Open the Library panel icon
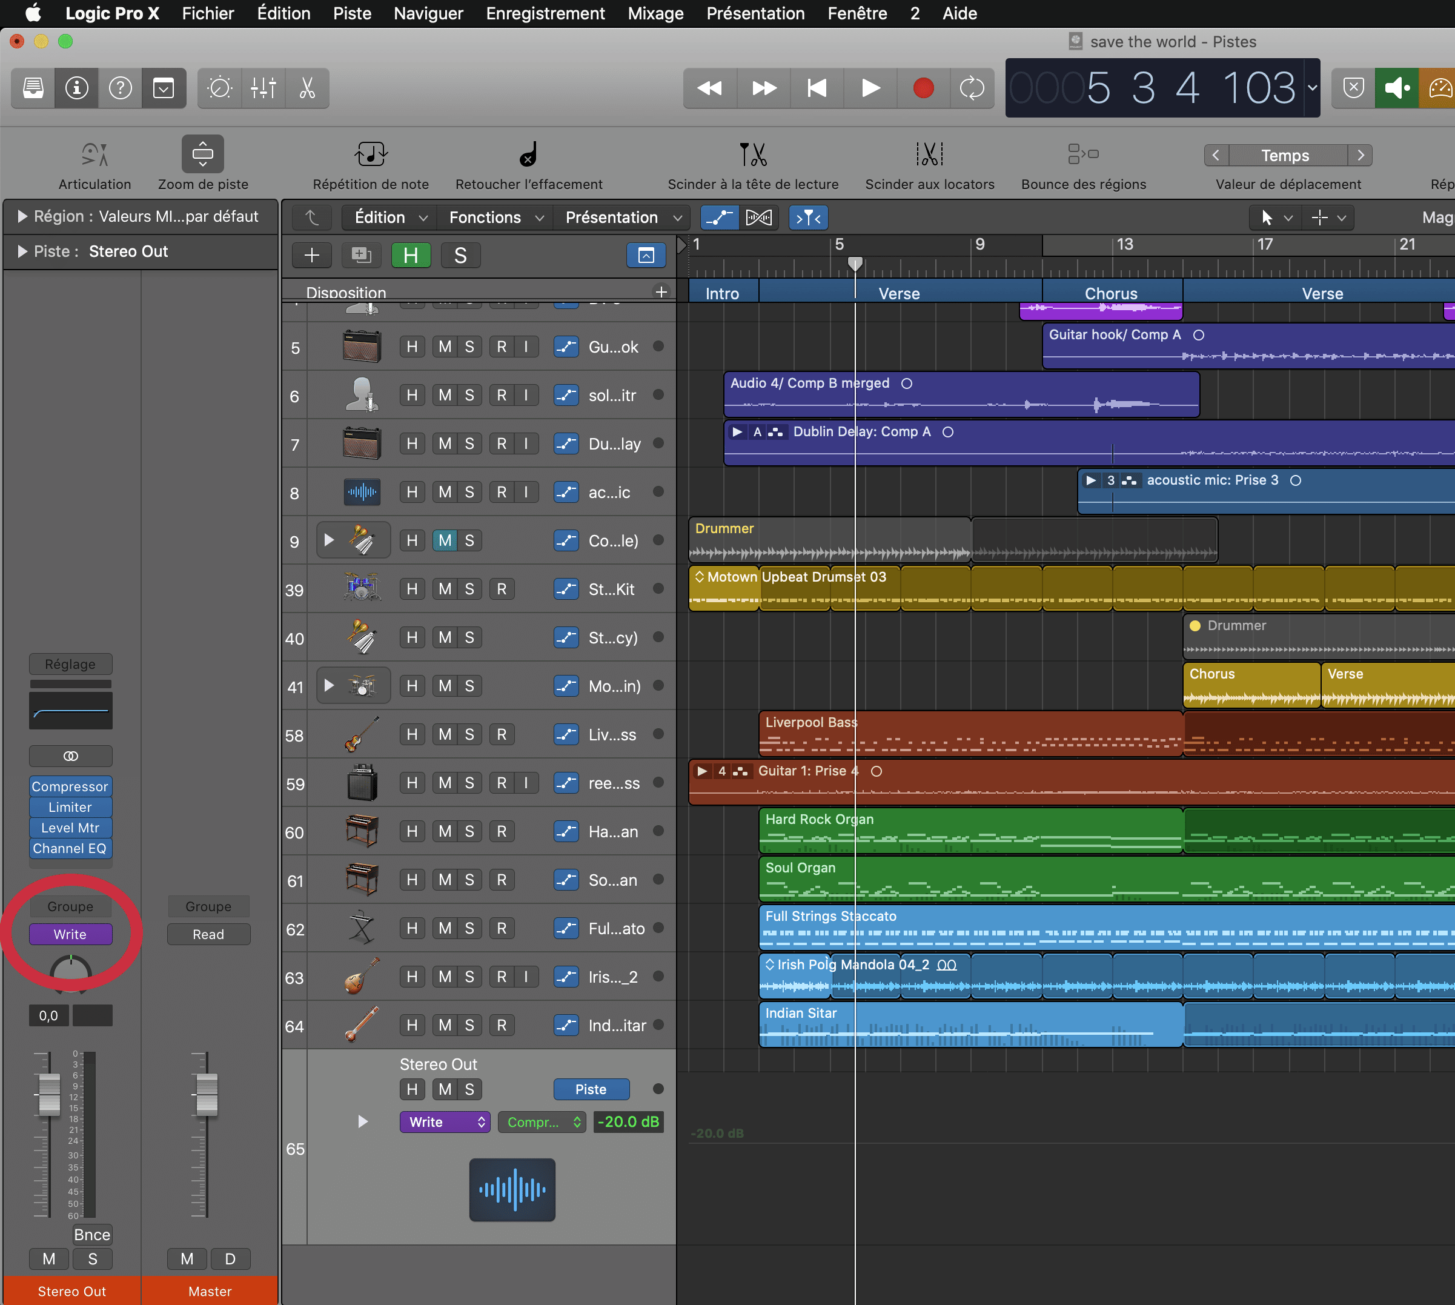1455x1305 pixels. point(33,88)
